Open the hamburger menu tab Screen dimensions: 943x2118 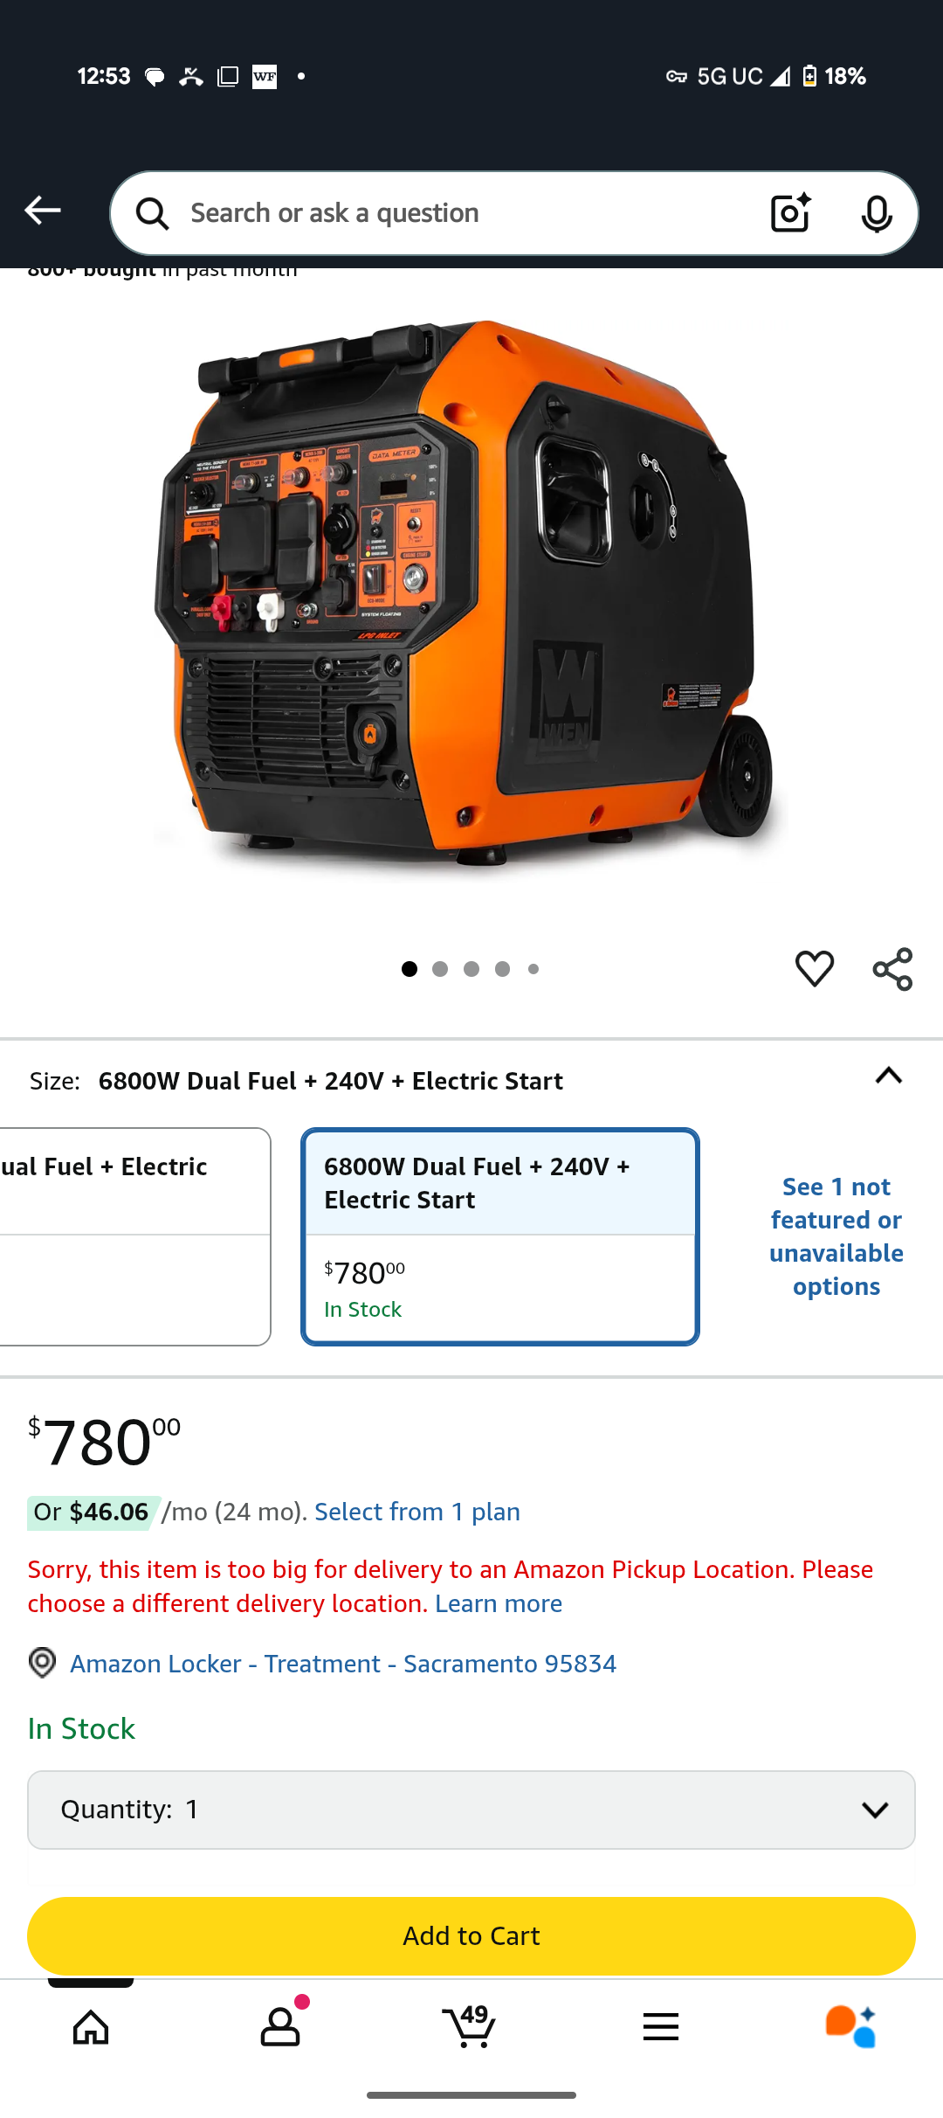pos(660,2027)
